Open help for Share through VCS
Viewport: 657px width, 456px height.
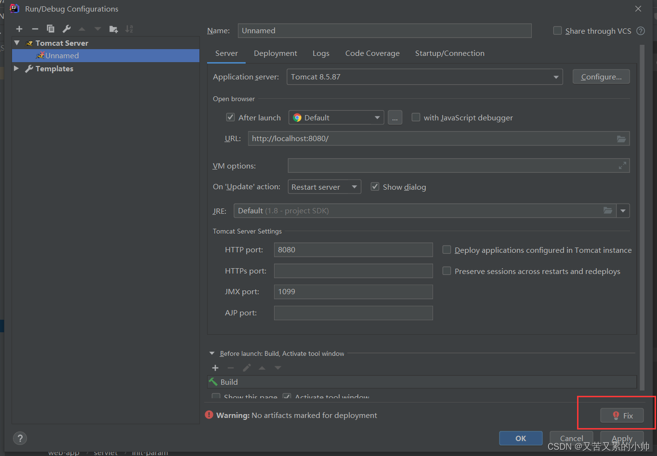click(x=641, y=31)
